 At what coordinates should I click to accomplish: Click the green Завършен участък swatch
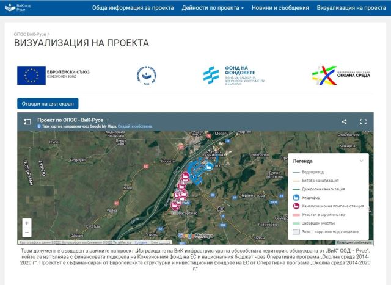coord(296,223)
